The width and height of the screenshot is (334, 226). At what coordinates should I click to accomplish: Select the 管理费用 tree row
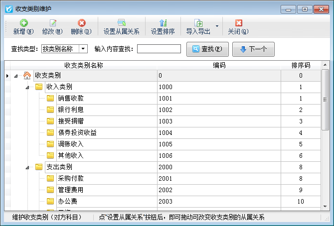coord(71,190)
